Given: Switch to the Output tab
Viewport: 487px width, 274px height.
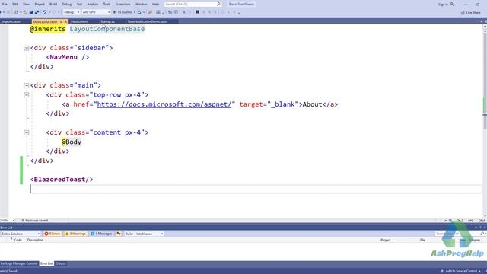Looking at the screenshot, I should [61, 263].
